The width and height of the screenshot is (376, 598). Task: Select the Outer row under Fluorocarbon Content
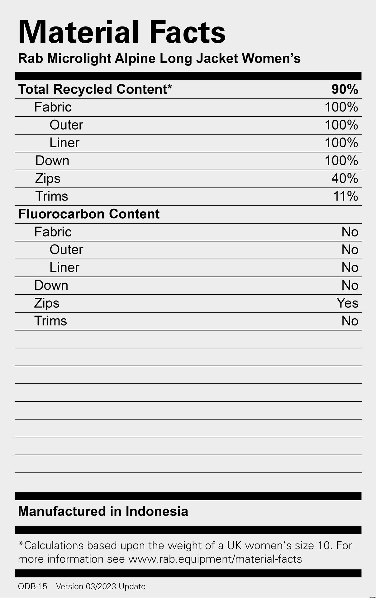(188, 250)
